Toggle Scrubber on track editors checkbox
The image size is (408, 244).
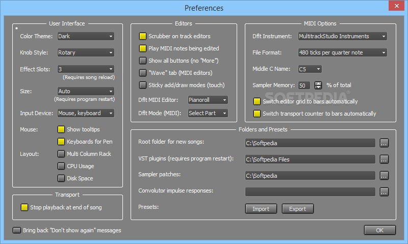coord(143,36)
